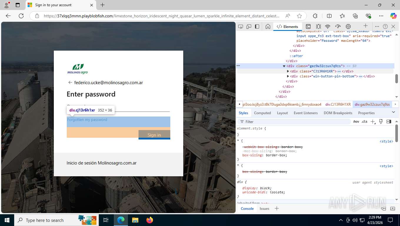Add a new style rule
The image size is (400, 226).
pos(373,122)
